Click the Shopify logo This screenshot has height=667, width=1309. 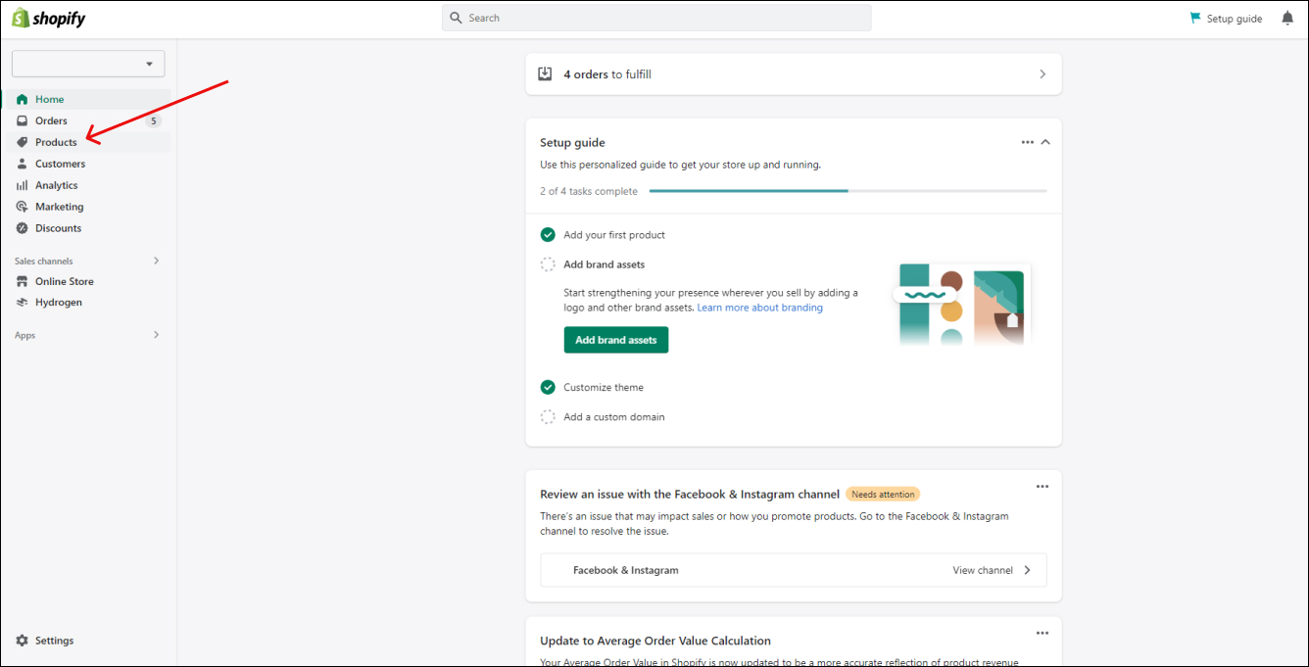[x=48, y=18]
